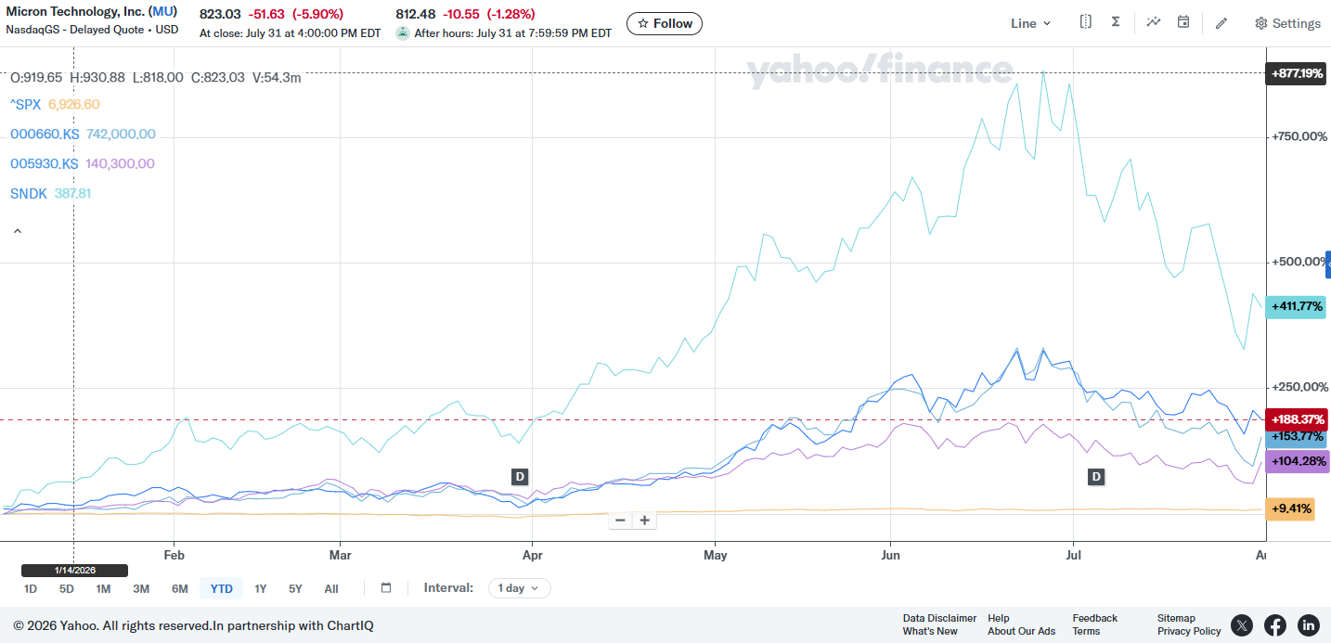
Task: Click the 812.48 after hours price
Action: point(416,14)
